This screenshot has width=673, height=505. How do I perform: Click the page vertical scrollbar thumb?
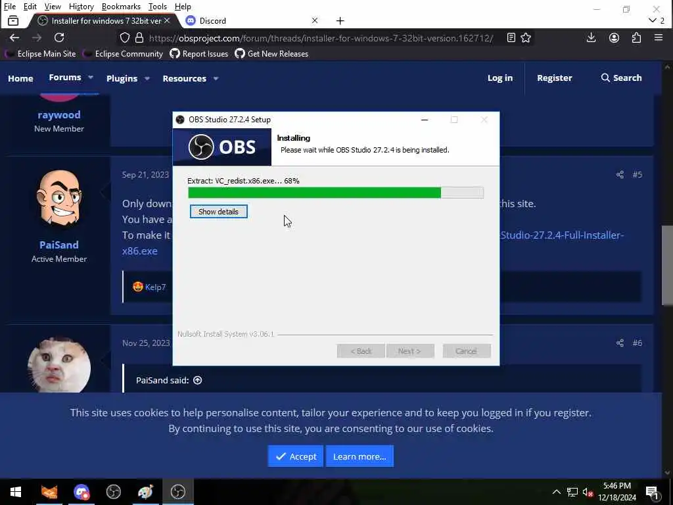pyautogui.click(x=667, y=265)
